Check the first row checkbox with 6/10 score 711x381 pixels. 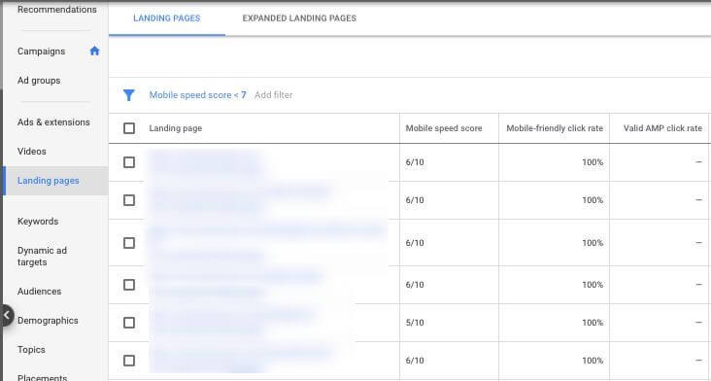pos(129,162)
